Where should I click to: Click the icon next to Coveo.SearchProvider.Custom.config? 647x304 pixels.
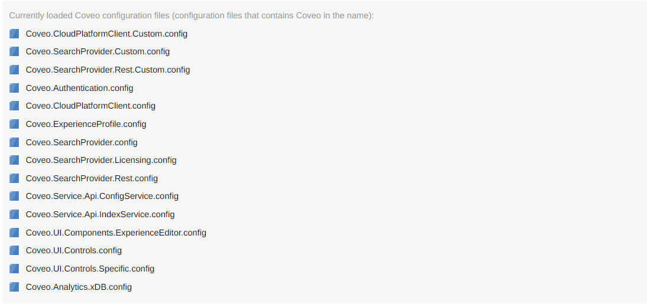14,52
